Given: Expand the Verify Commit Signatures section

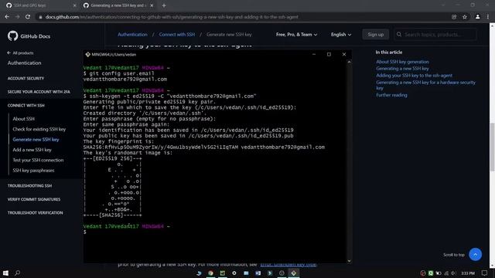Looking at the screenshot, I should [34, 199].
